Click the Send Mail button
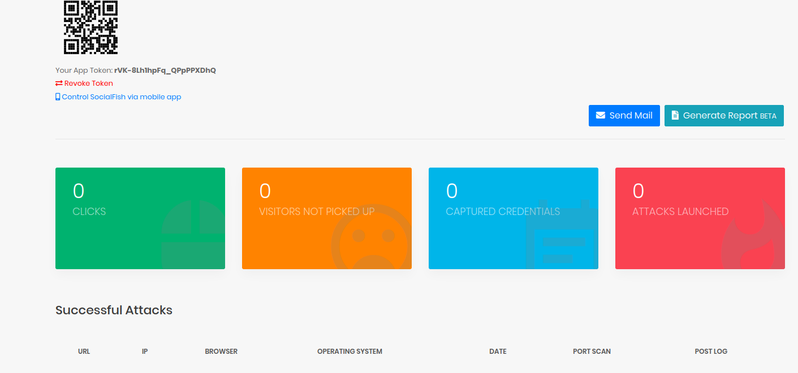 [624, 116]
